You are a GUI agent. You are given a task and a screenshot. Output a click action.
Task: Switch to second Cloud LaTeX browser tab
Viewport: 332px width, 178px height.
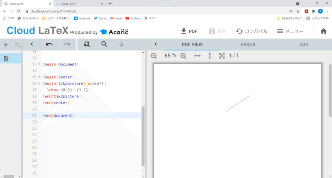(79, 4)
